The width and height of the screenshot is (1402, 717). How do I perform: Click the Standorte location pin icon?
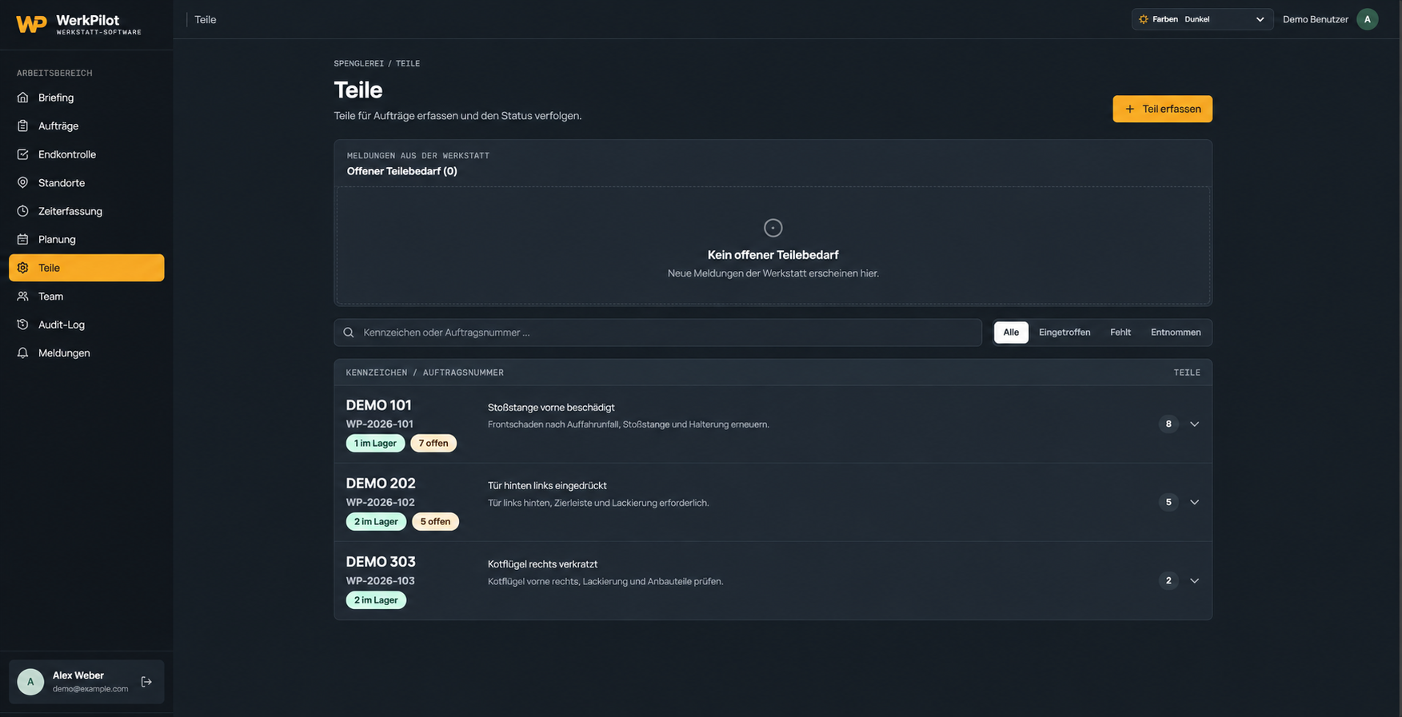(x=22, y=183)
